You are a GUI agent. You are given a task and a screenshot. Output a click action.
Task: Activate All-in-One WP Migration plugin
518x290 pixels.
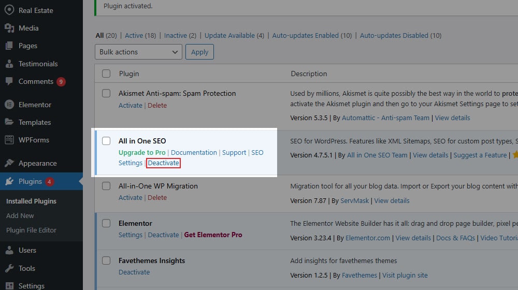[131, 197]
